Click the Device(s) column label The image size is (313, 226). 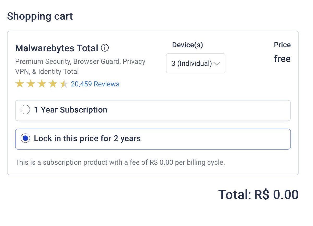(187, 45)
